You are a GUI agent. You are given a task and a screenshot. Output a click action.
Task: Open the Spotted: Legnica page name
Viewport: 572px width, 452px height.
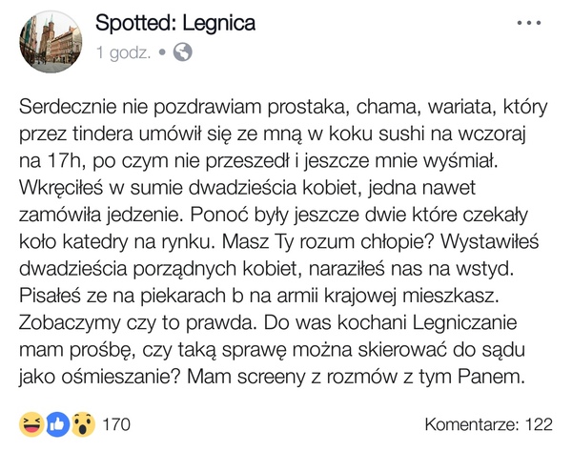(x=176, y=23)
